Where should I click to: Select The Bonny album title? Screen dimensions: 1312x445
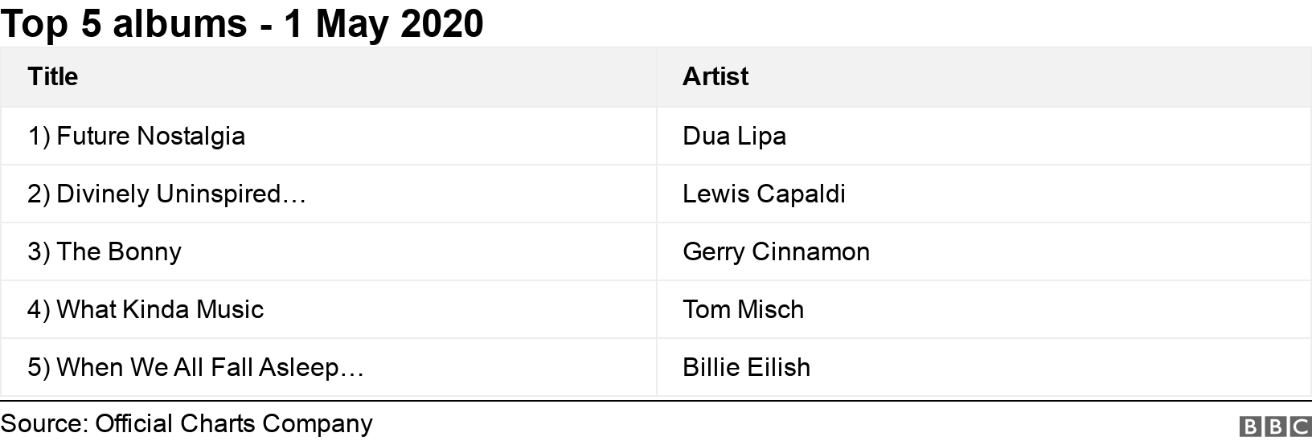[118, 251]
